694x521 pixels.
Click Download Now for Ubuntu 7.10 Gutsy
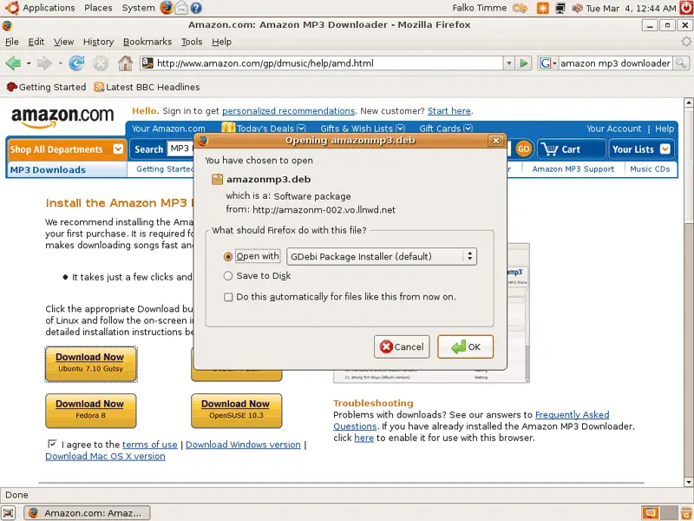pos(91,364)
